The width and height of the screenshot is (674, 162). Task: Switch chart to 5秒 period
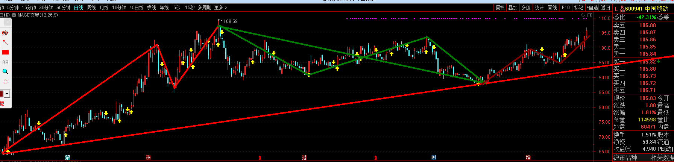(x=177, y=8)
